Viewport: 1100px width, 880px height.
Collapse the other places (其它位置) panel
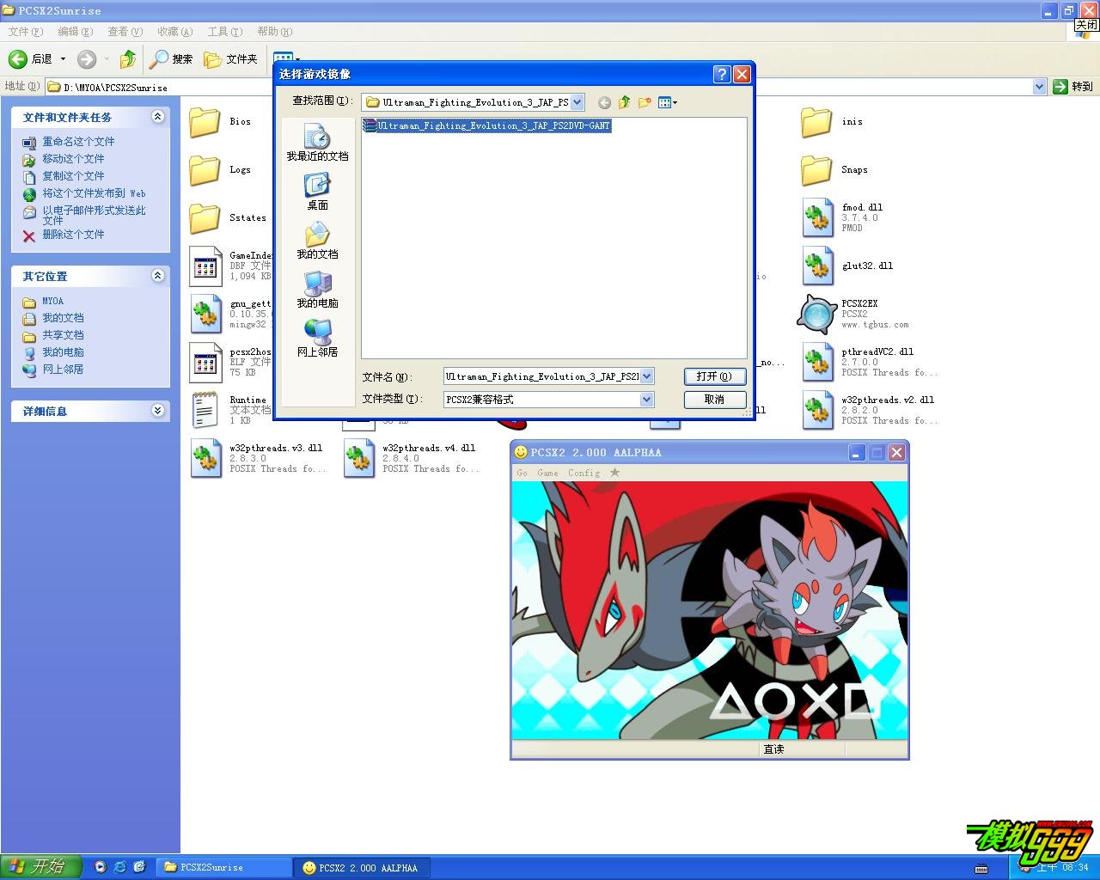tap(157, 276)
